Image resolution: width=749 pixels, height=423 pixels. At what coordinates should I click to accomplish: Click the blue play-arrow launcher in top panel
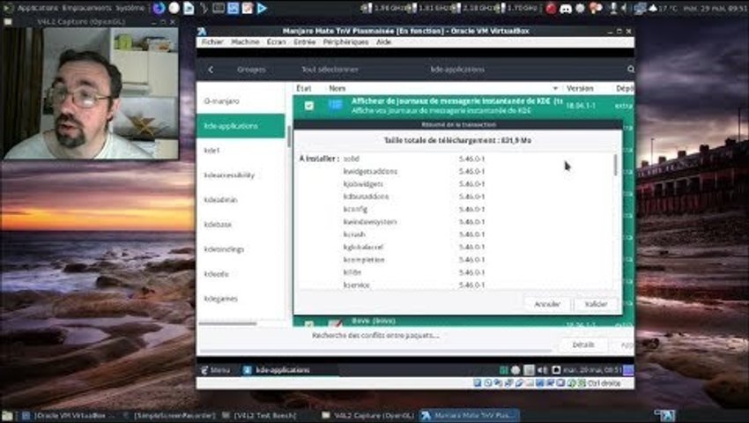262,8
